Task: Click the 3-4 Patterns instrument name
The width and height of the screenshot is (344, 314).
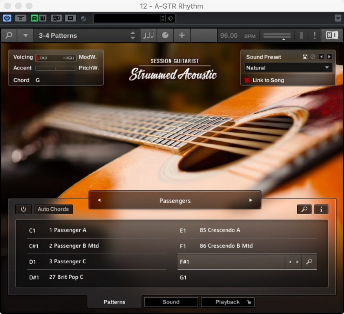Action: 58,36
